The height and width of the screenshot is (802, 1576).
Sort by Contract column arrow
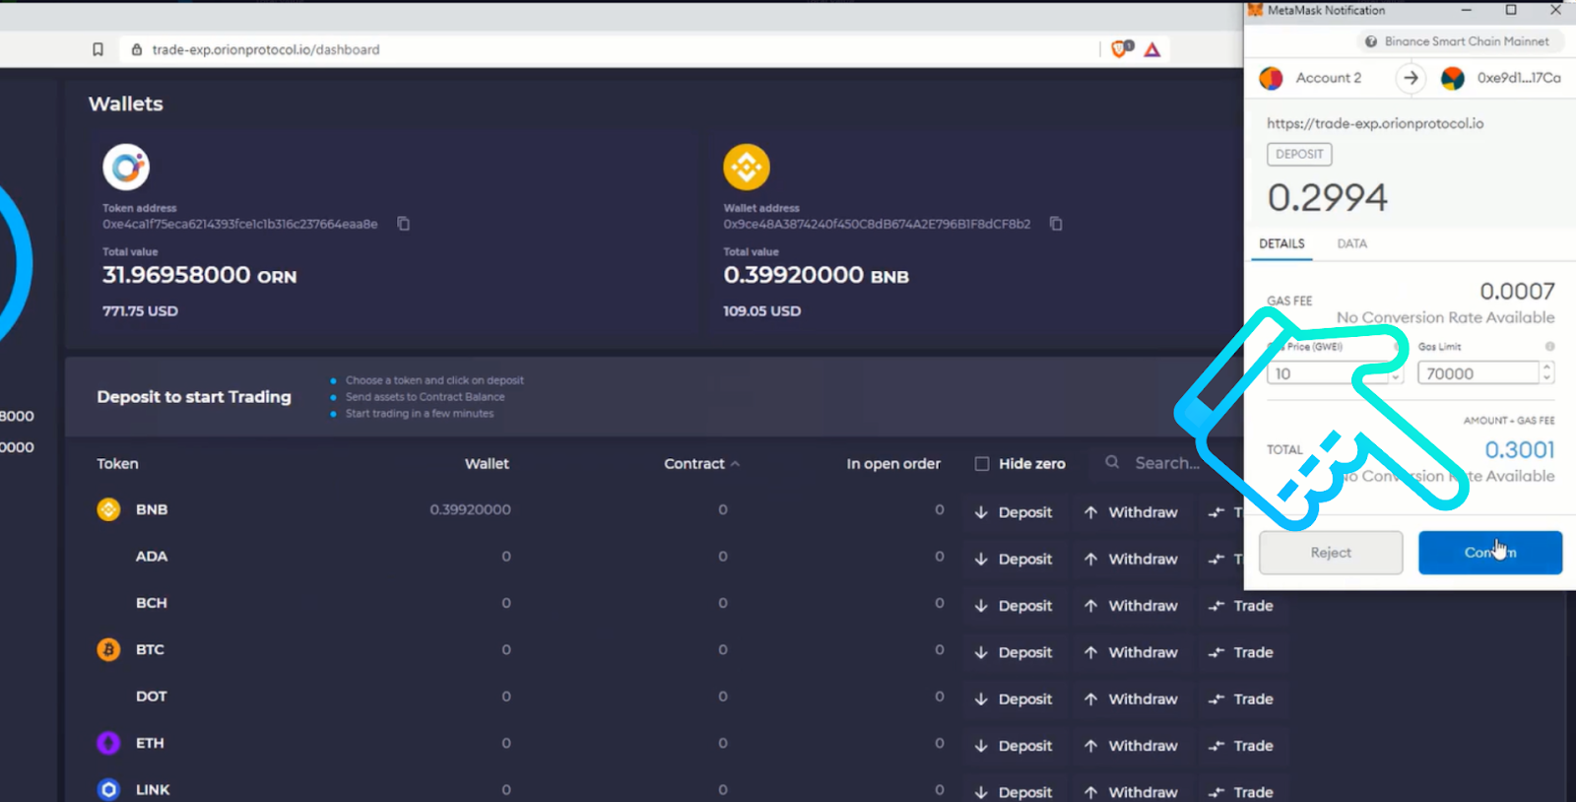(x=736, y=463)
